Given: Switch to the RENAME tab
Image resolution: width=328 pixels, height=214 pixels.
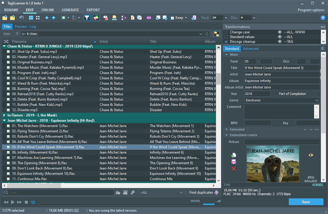Looking at the screenshot, I should pyautogui.click(x=11, y=10).
